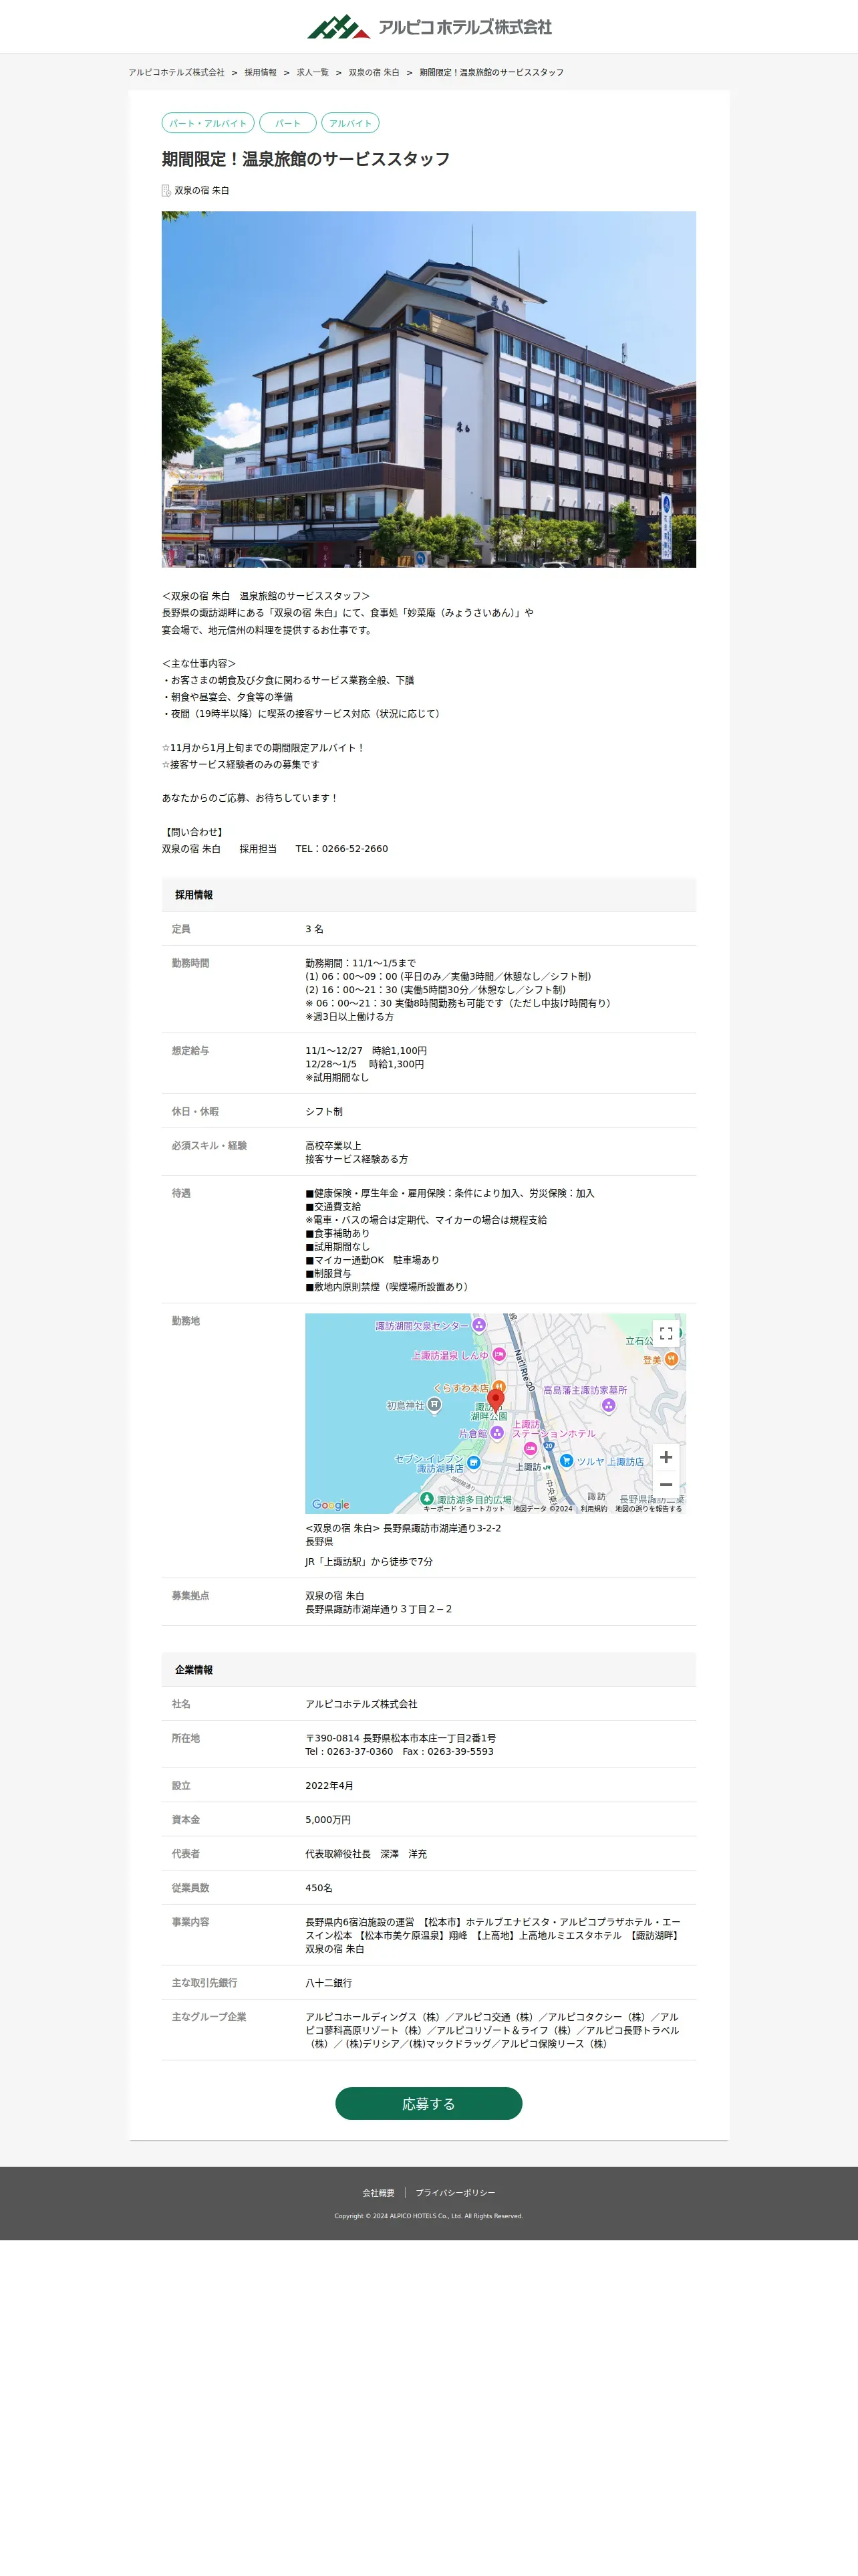
Task: Click JR「上諏訪駅」から徒歩で7分 access text
Action: 369,1562
